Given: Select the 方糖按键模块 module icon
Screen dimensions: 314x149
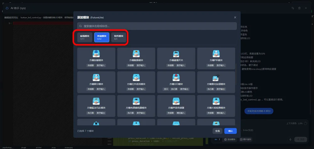Looking at the screenshot, I should coord(96,54).
